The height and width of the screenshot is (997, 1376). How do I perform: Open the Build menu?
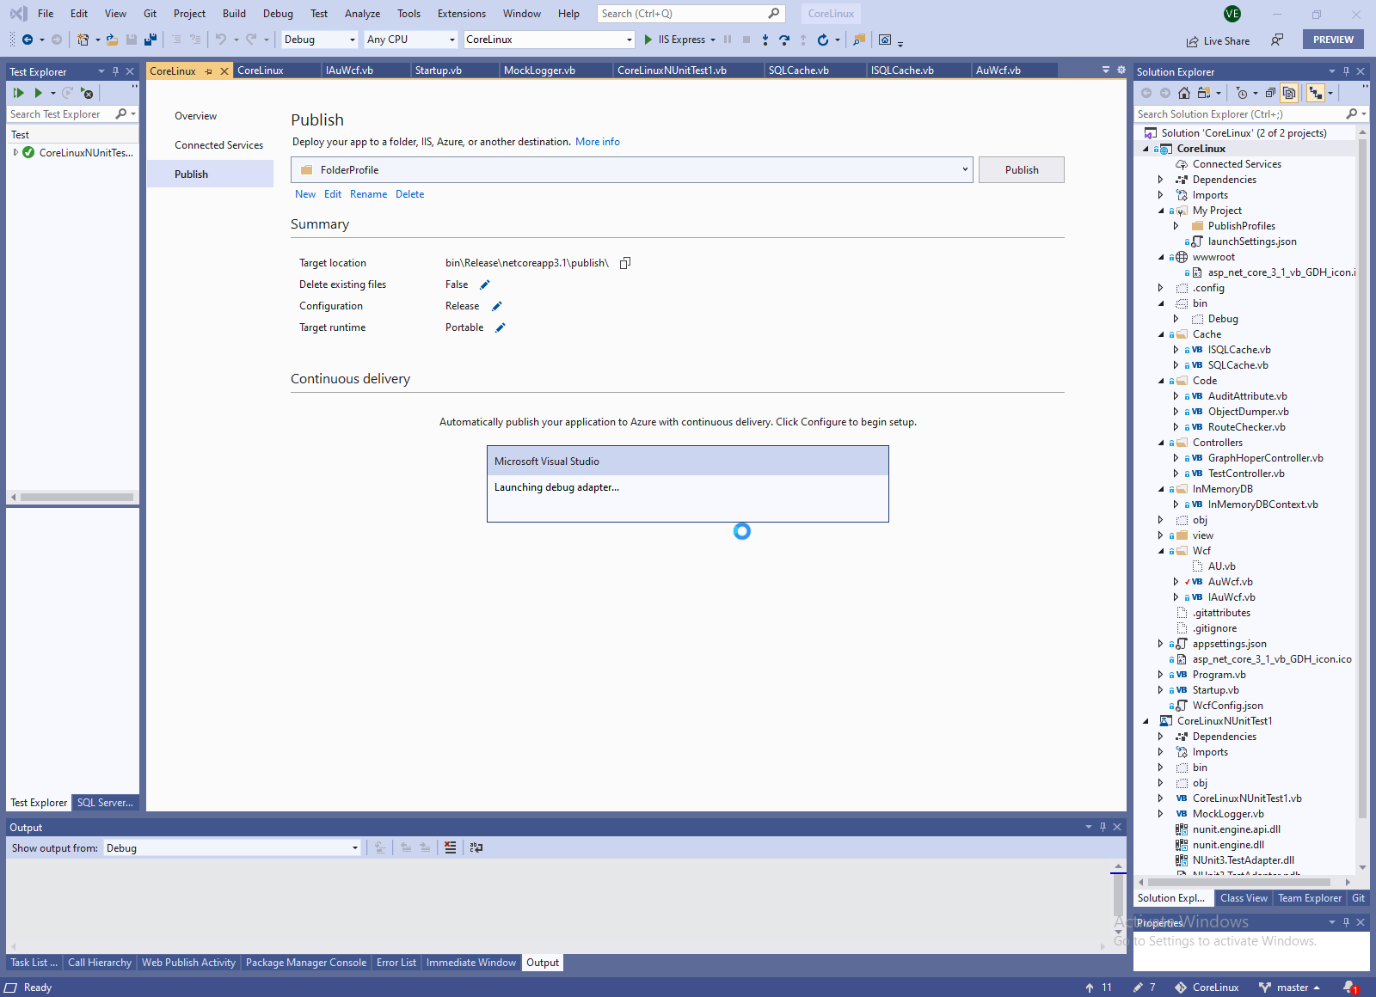[x=234, y=14]
